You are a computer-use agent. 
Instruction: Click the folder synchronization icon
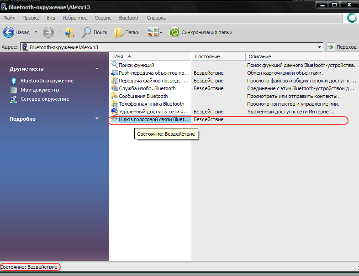174,32
